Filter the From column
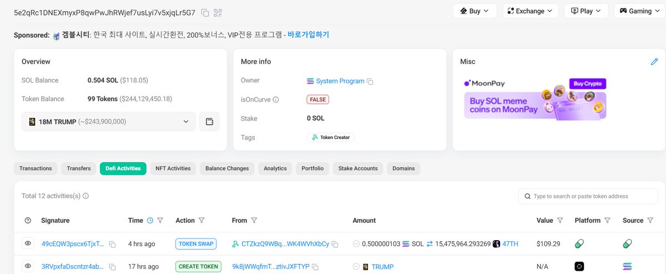 click(x=254, y=220)
